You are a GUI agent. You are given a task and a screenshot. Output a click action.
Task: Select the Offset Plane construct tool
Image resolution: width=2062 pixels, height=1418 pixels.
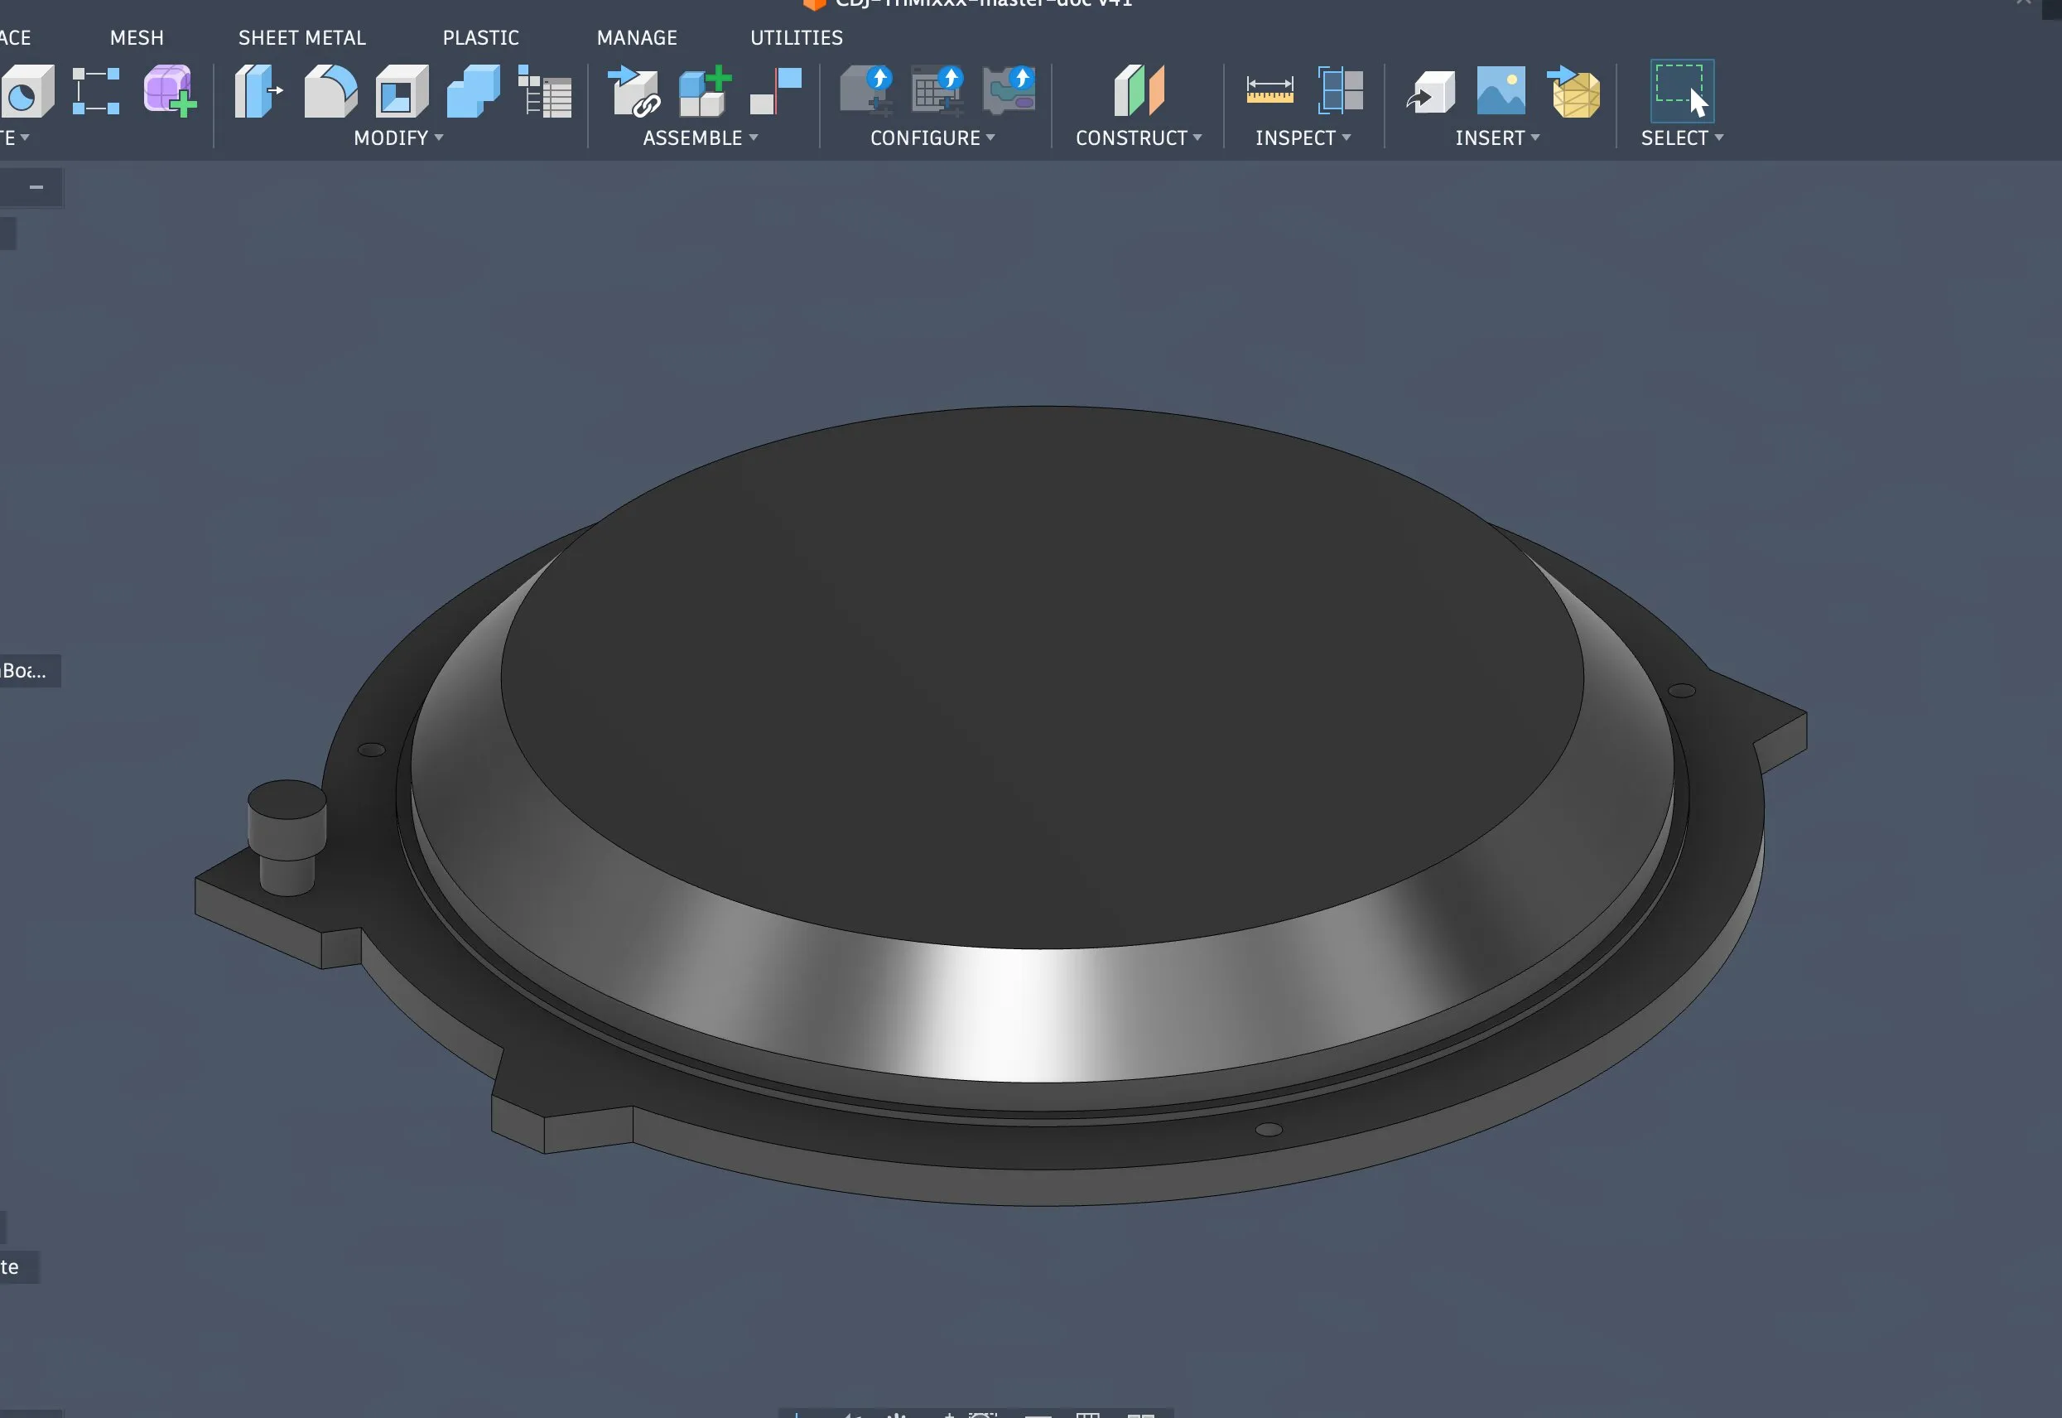(x=1139, y=90)
